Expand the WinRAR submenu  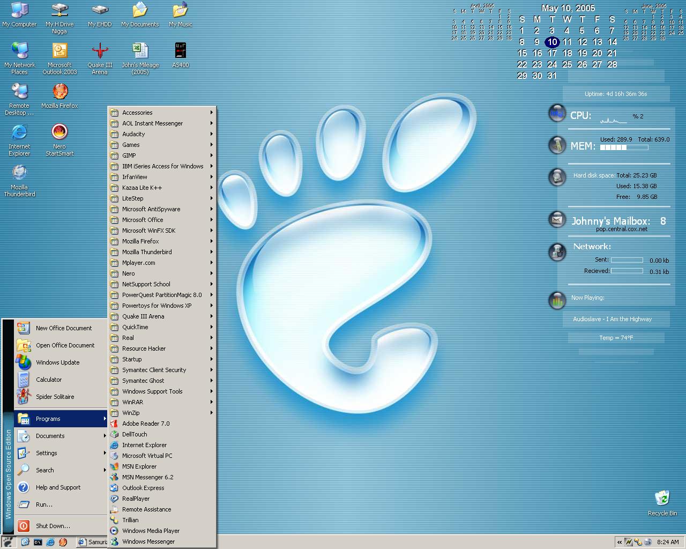point(162,402)
